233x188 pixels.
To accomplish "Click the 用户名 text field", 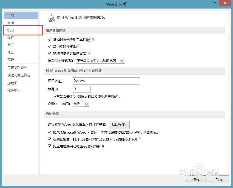I will [x=106, y=81].
